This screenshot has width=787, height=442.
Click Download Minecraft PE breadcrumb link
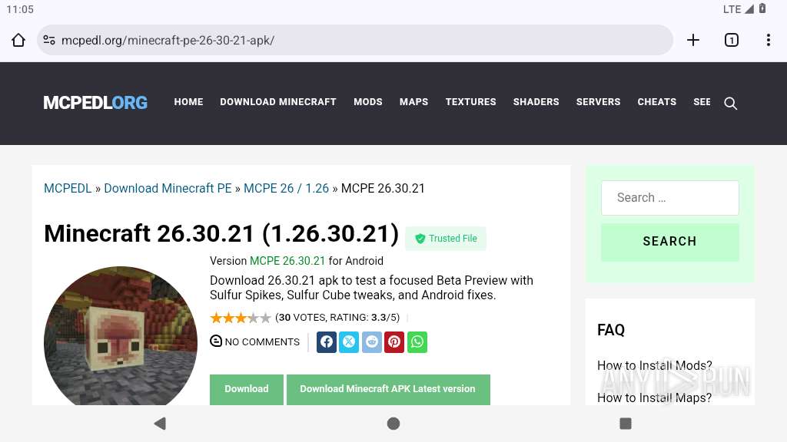click(168, 189)
